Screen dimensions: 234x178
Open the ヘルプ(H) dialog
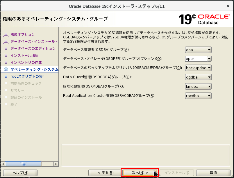20,172
